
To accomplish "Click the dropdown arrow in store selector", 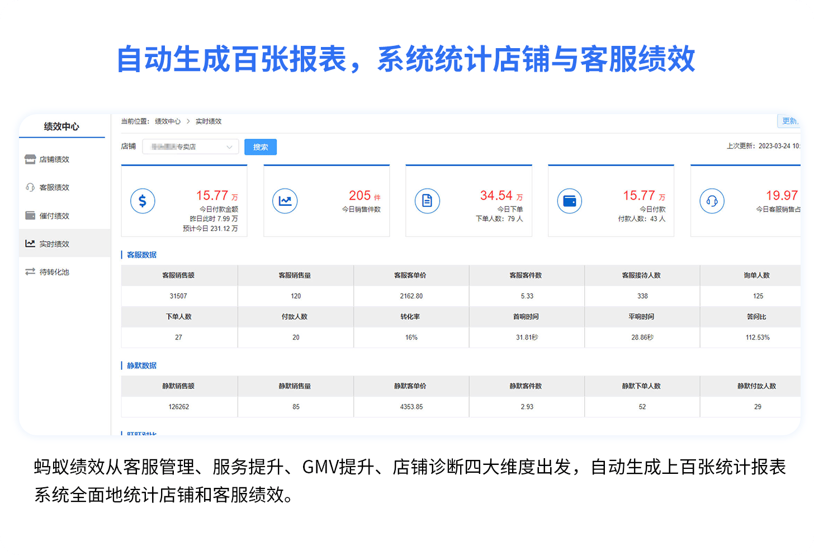I will [229, 147].
